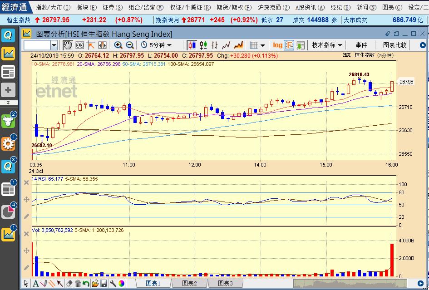Toggle the chart legend panel icon
The width and height of the screenshot is (429, 290).
coord(289,45)
